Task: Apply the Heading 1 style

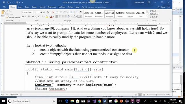Action: pyautogui.click(x=99, y=14)
